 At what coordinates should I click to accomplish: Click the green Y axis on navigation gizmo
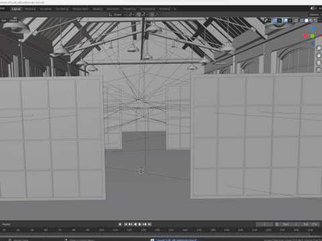(313, 35)
